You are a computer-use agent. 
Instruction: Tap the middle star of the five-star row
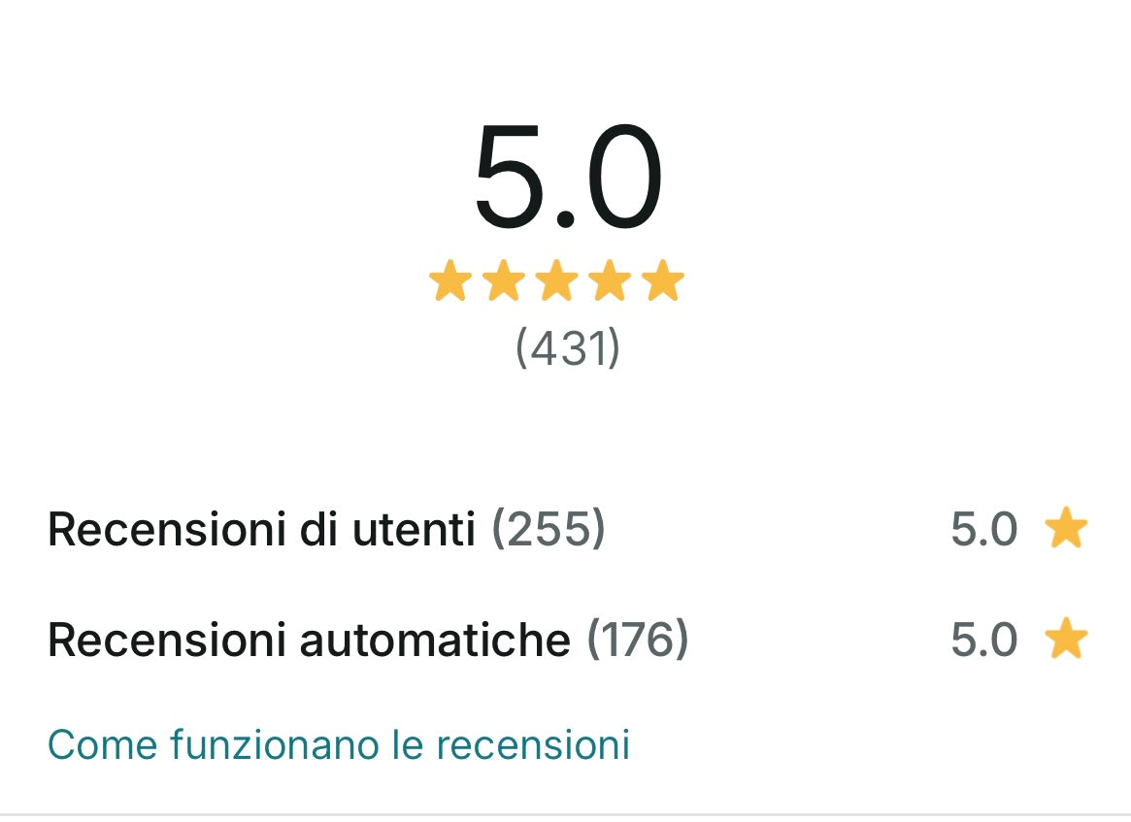click(x=557, y=281)
